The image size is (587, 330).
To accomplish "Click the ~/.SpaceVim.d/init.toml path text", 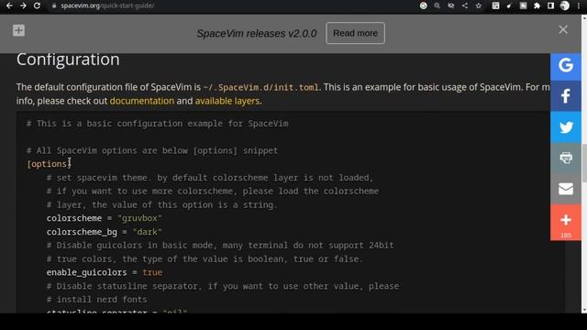I will tap(260, 88).
